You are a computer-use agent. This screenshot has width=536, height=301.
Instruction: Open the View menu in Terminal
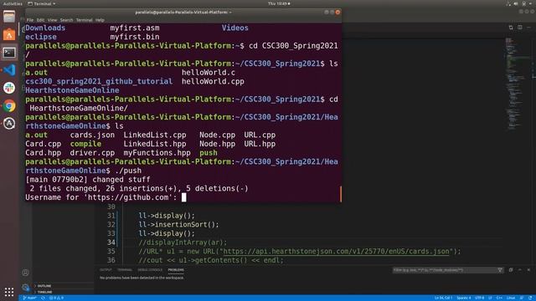click(x=52, y=20)
